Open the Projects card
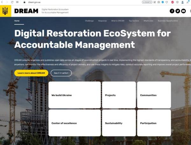 click(x=119, y=95)
